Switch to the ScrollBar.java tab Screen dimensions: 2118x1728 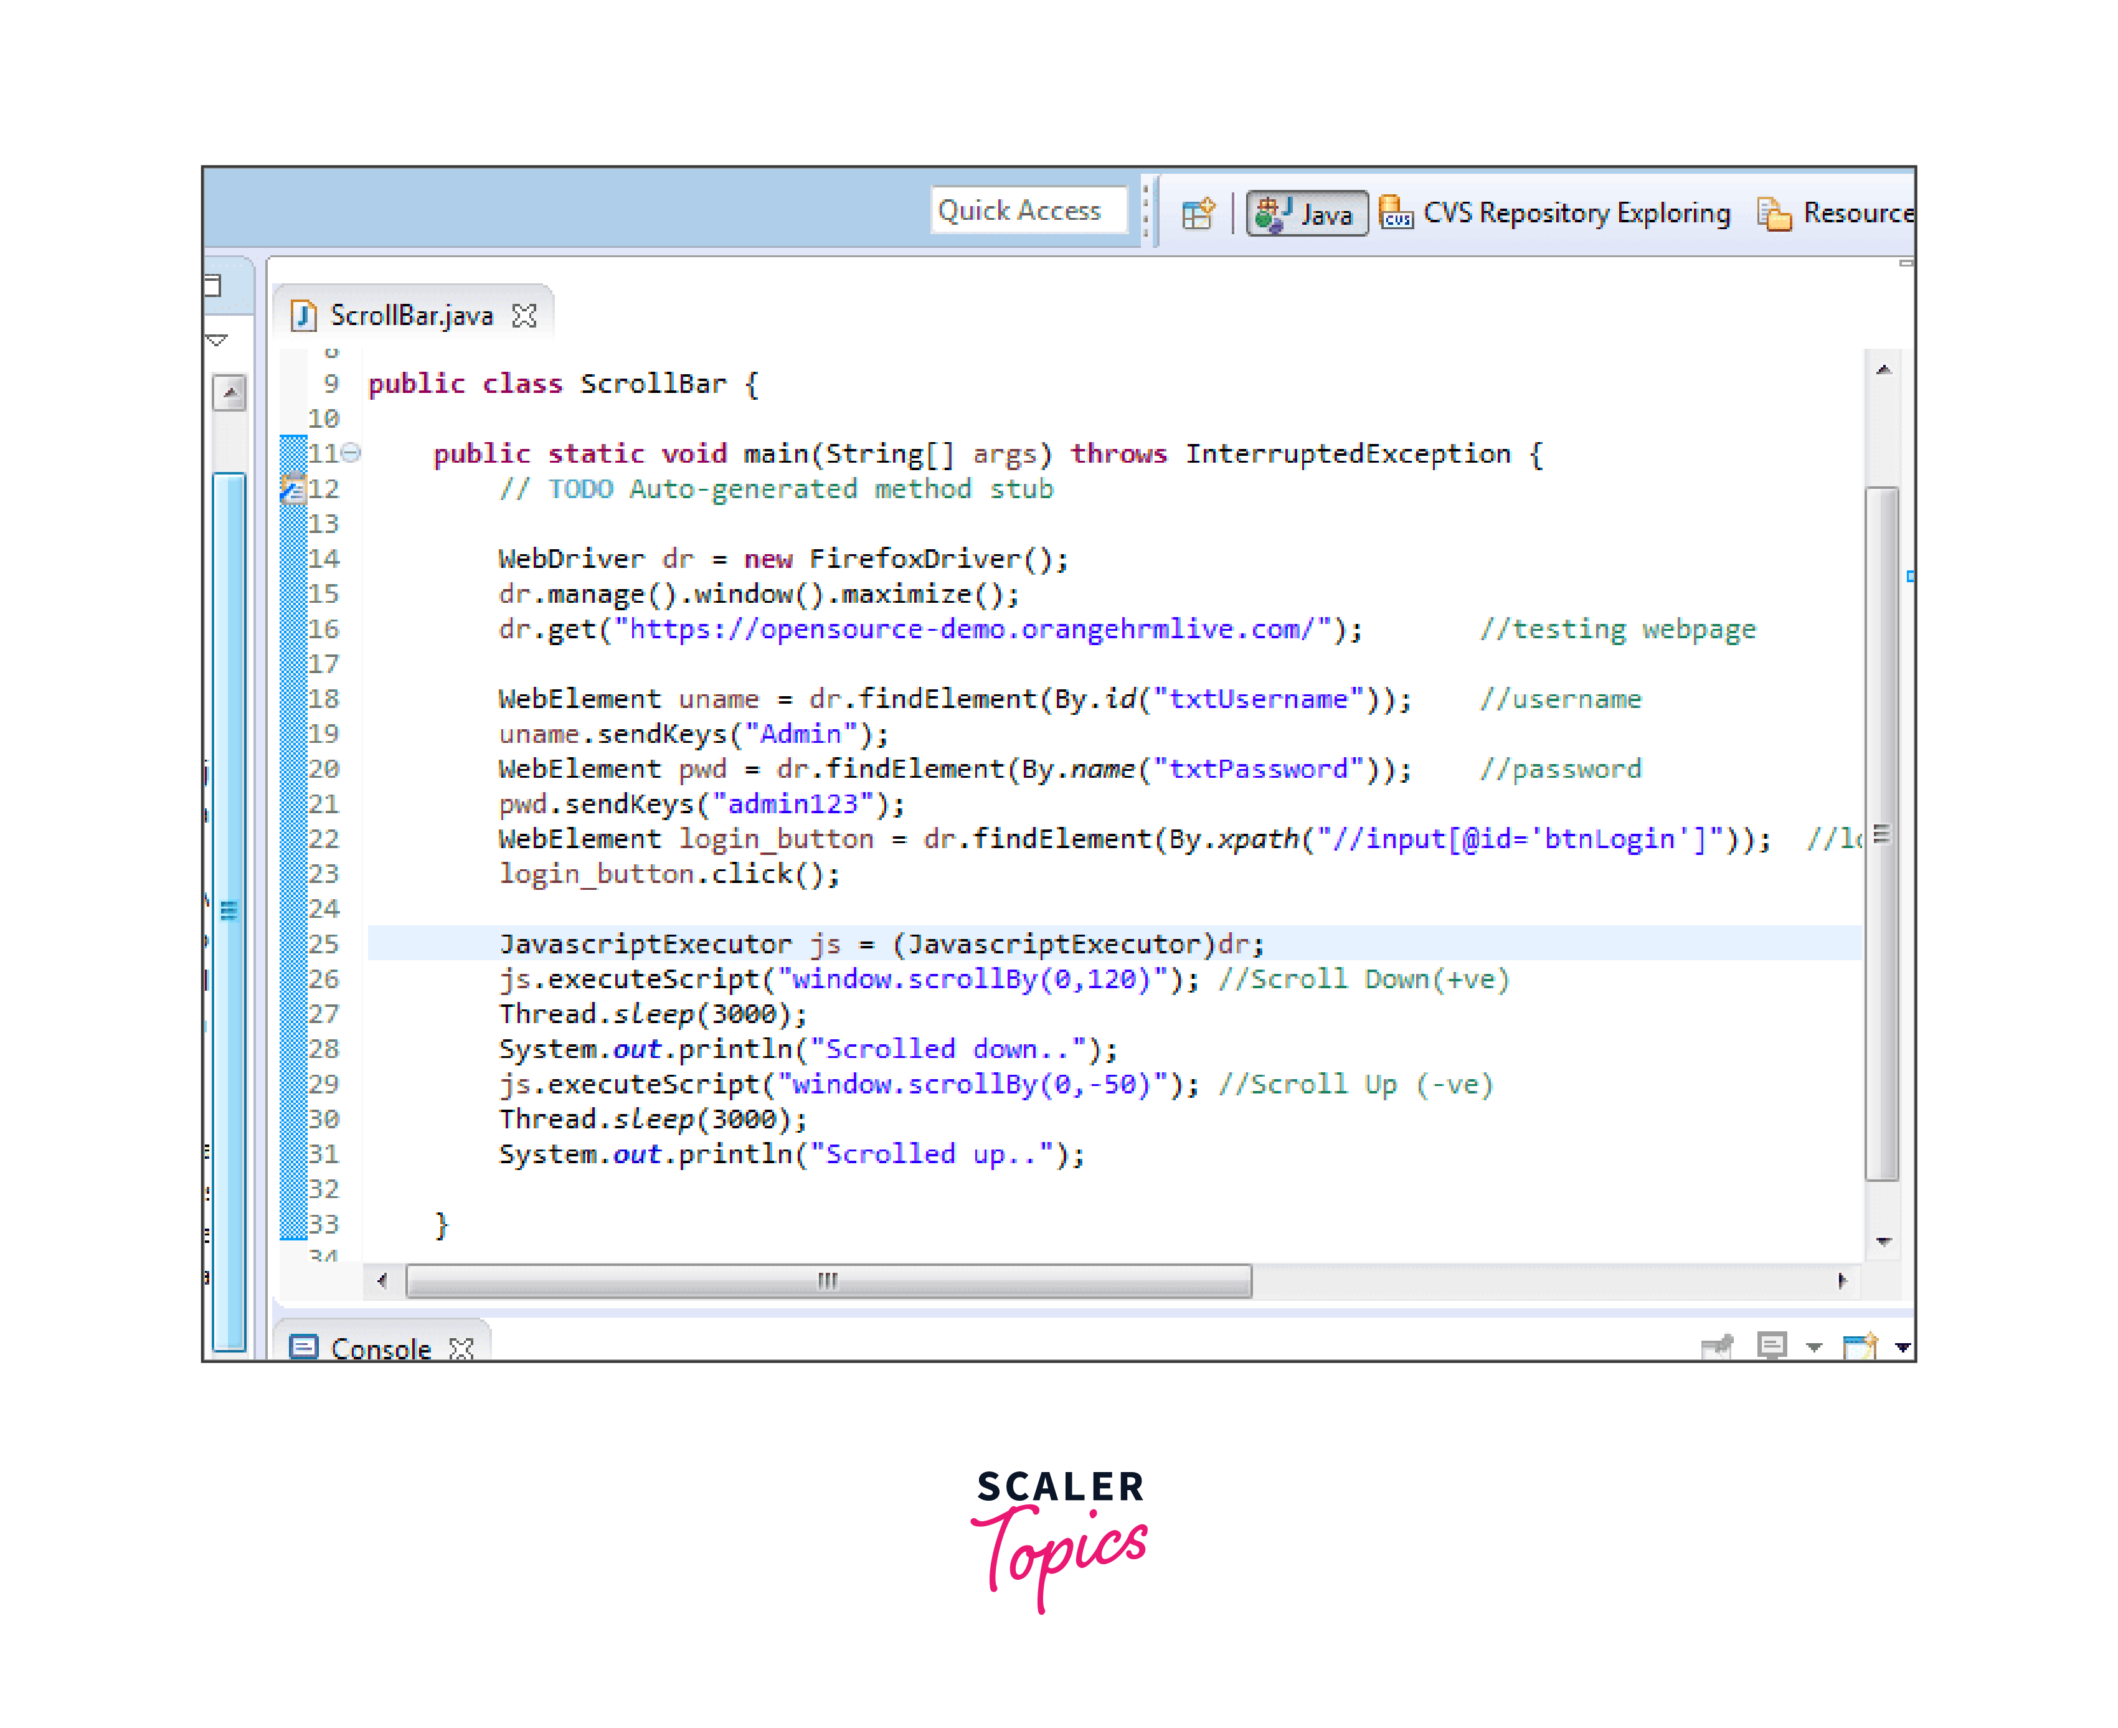[x=413, y=316]
